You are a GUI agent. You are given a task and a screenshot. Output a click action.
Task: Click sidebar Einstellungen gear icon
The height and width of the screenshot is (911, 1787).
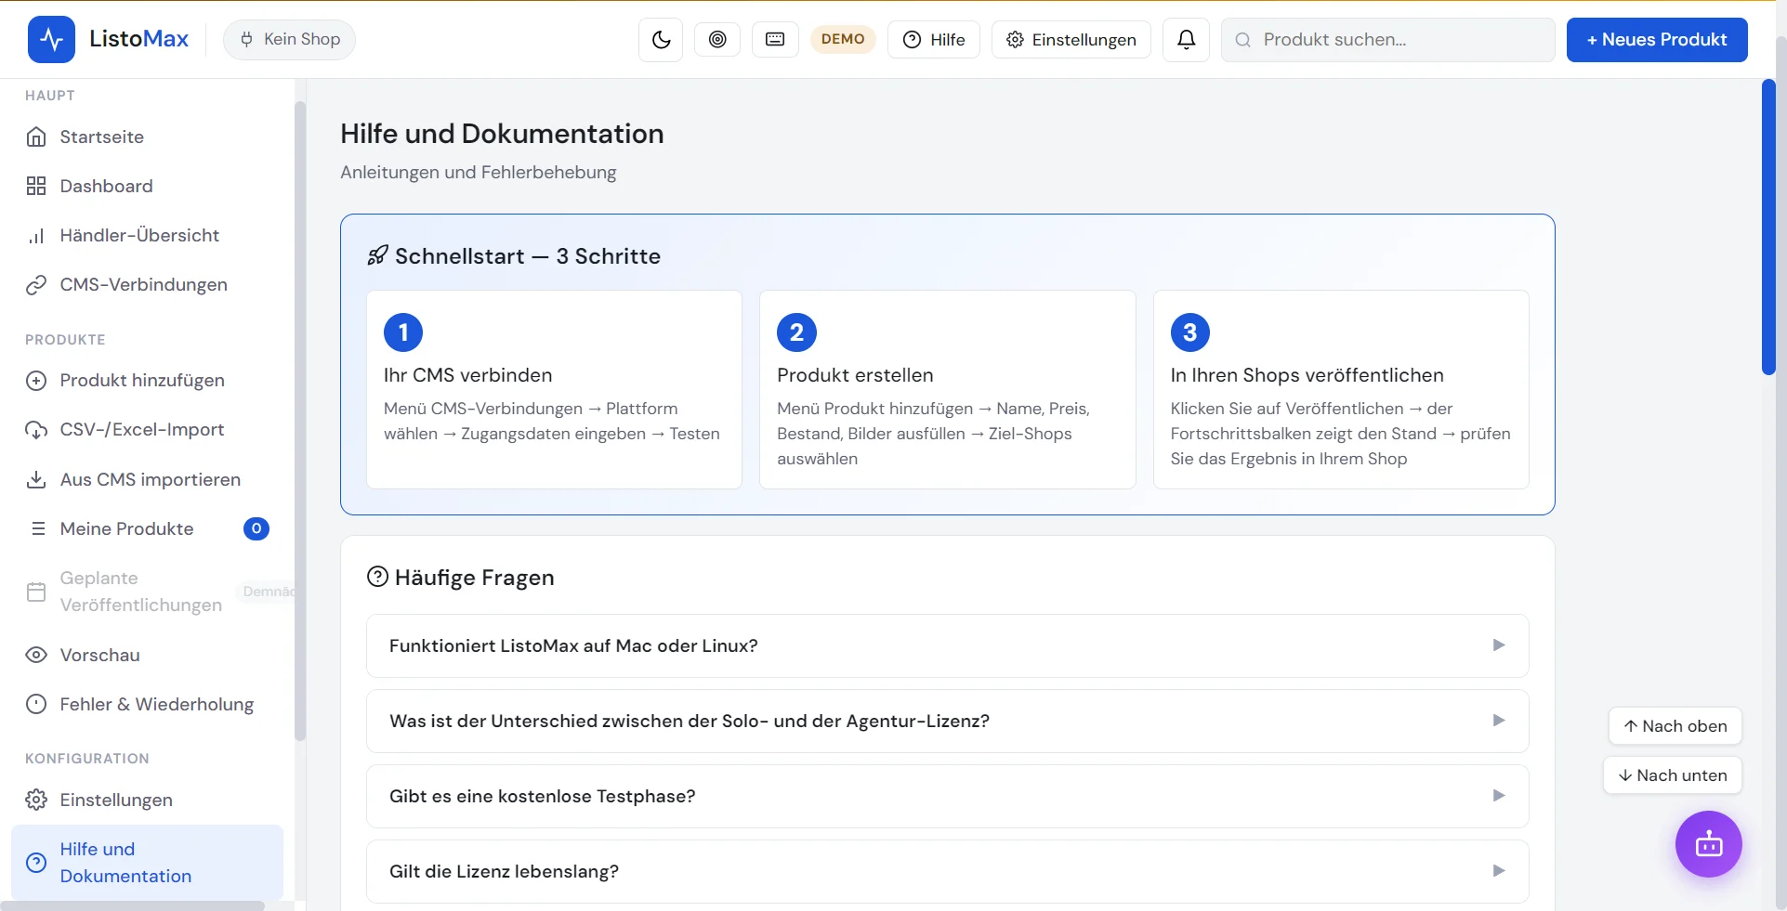[x=36, y=800]
